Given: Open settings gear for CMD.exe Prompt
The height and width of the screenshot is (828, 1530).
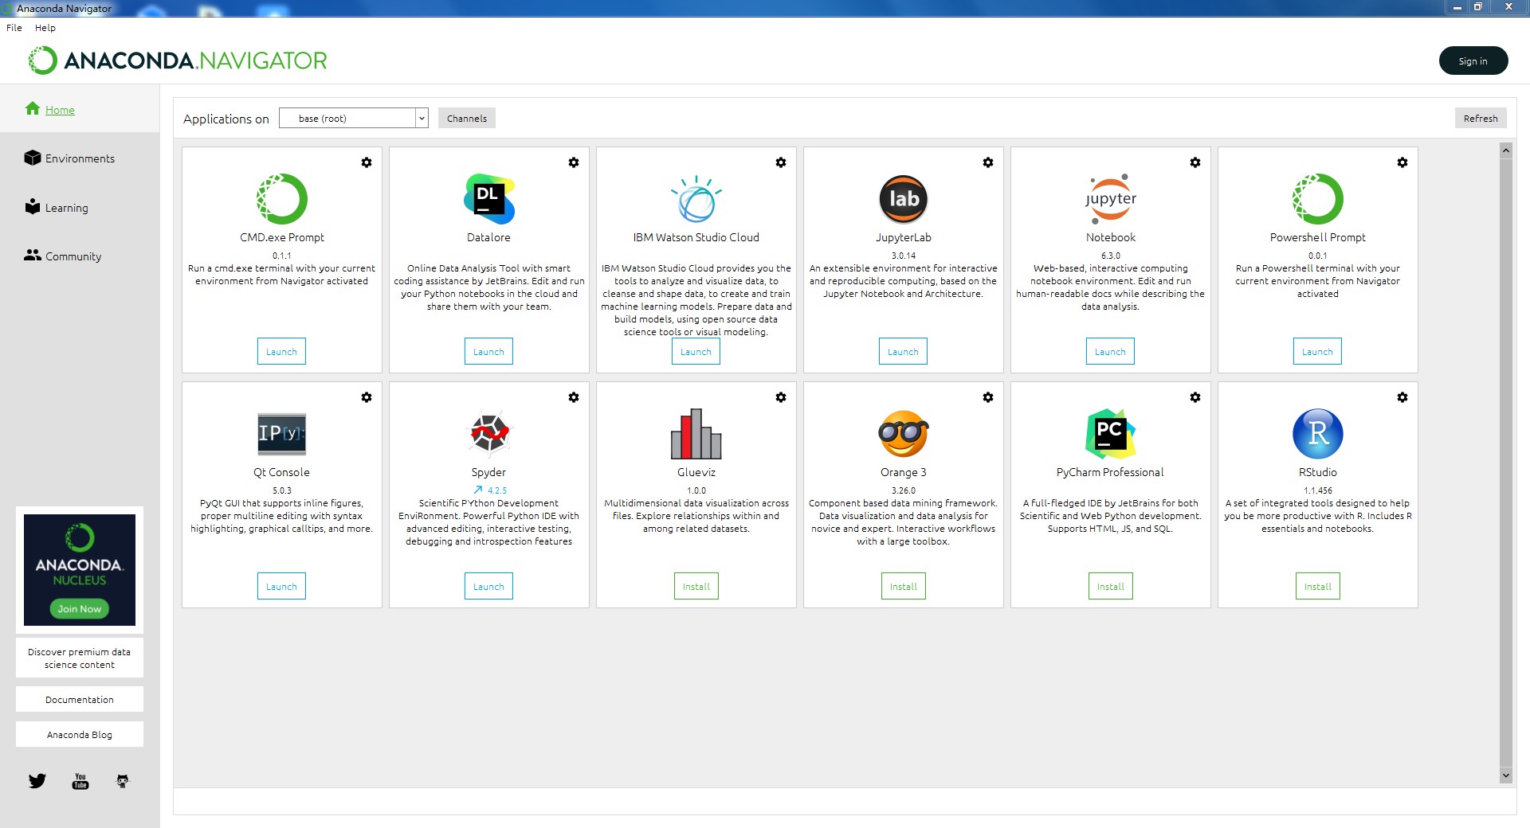Looking at the screenshot, I should pyautogui.click(x=367, y=162).
